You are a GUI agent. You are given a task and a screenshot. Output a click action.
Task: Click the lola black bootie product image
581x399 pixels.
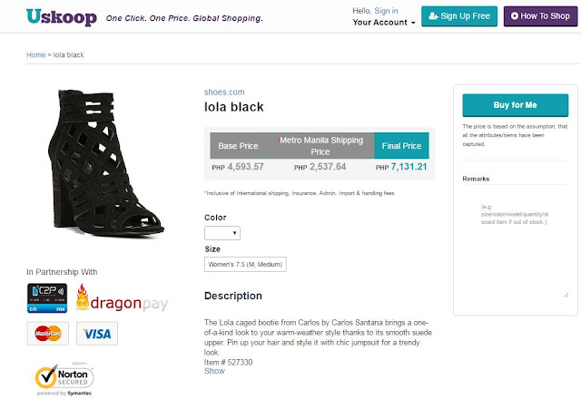tap(105, 163)
